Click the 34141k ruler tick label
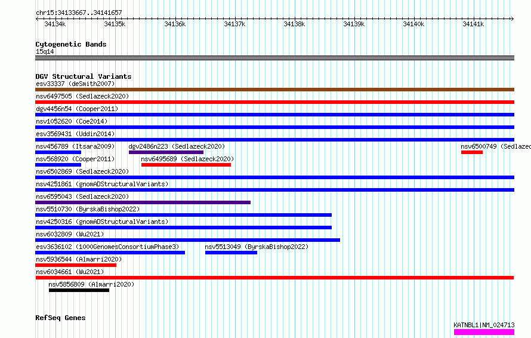The height and width of the screenshot is (338, 531). point(473,24)
